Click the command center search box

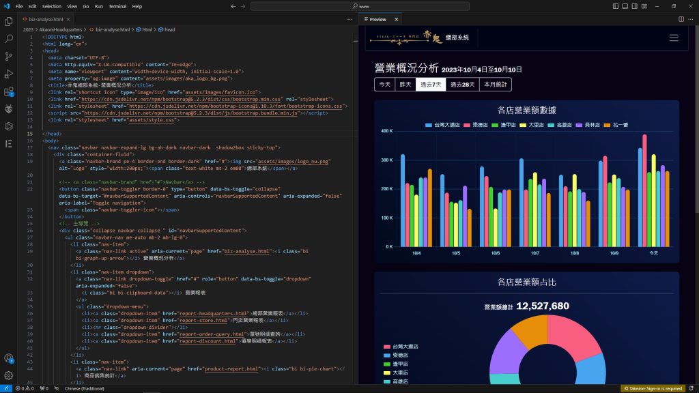[360, 6]
